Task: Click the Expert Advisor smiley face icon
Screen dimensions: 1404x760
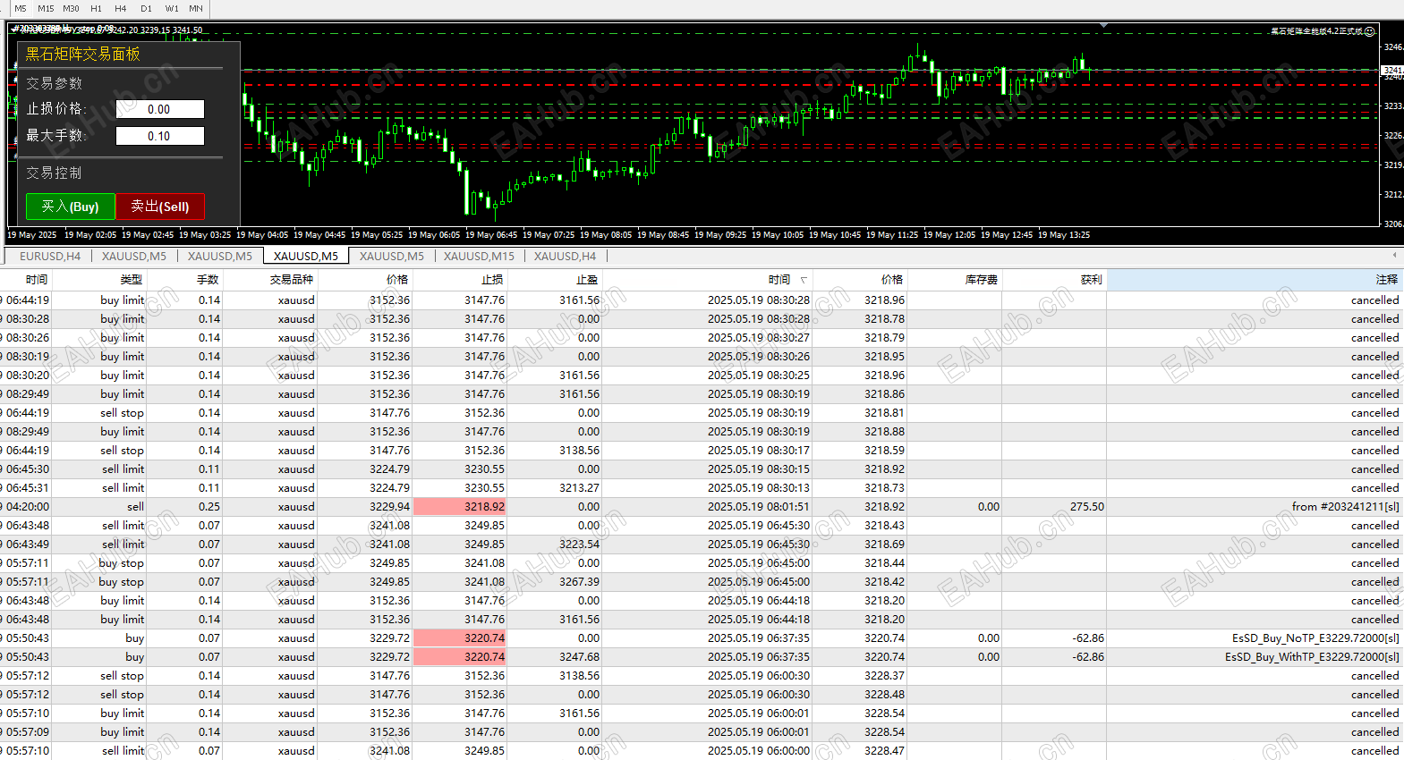Action: (1369, 31)
